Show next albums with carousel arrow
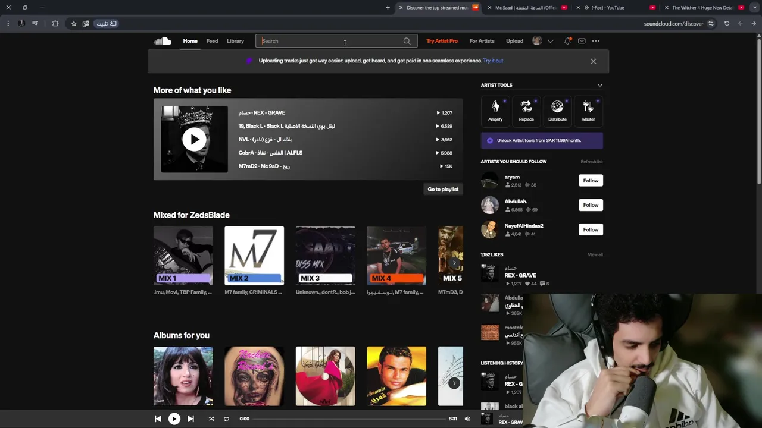 454,383
